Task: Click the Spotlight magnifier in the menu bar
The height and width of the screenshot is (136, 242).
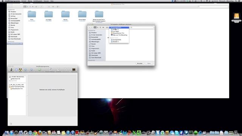Action: [236, 1]
